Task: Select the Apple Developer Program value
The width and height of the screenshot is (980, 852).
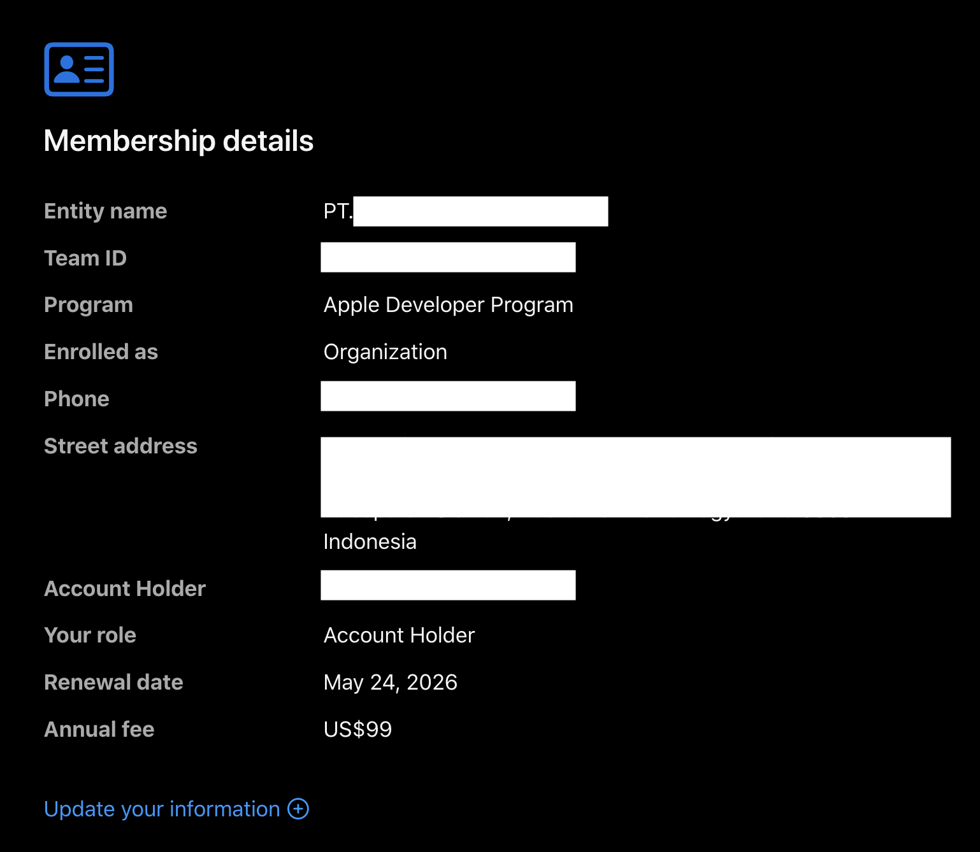Action: (448, 305)
